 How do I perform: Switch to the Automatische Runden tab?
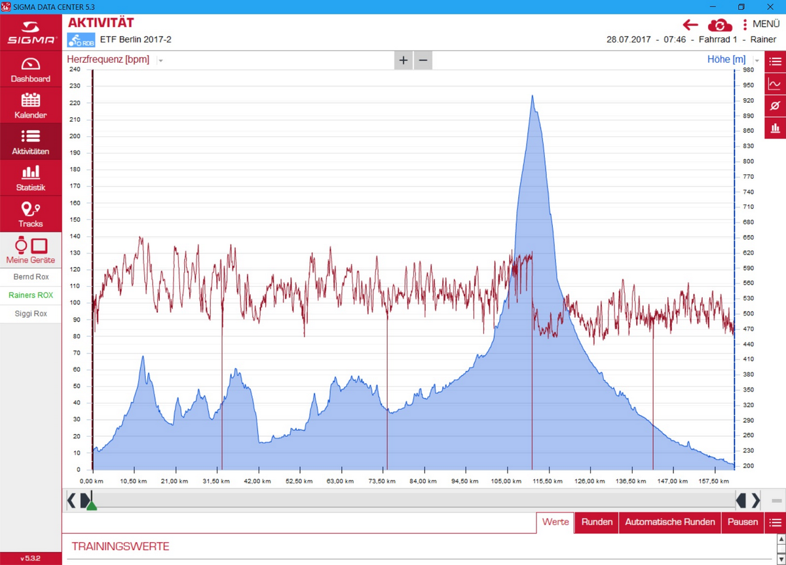[669, 522]
